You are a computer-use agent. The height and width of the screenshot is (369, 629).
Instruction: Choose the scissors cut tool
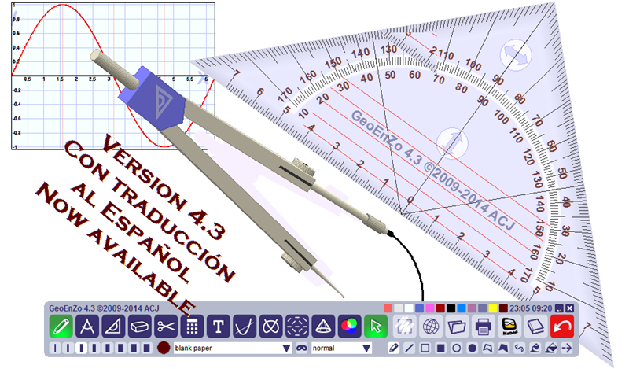tap(166, 326)
